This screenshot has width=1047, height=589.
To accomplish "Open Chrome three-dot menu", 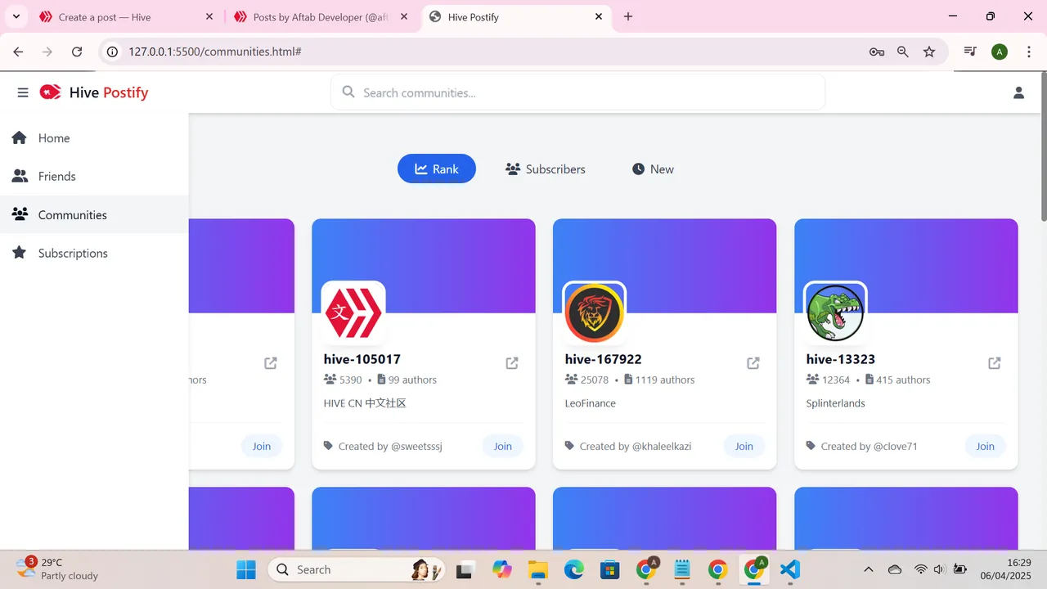I will click(1028, 52).
